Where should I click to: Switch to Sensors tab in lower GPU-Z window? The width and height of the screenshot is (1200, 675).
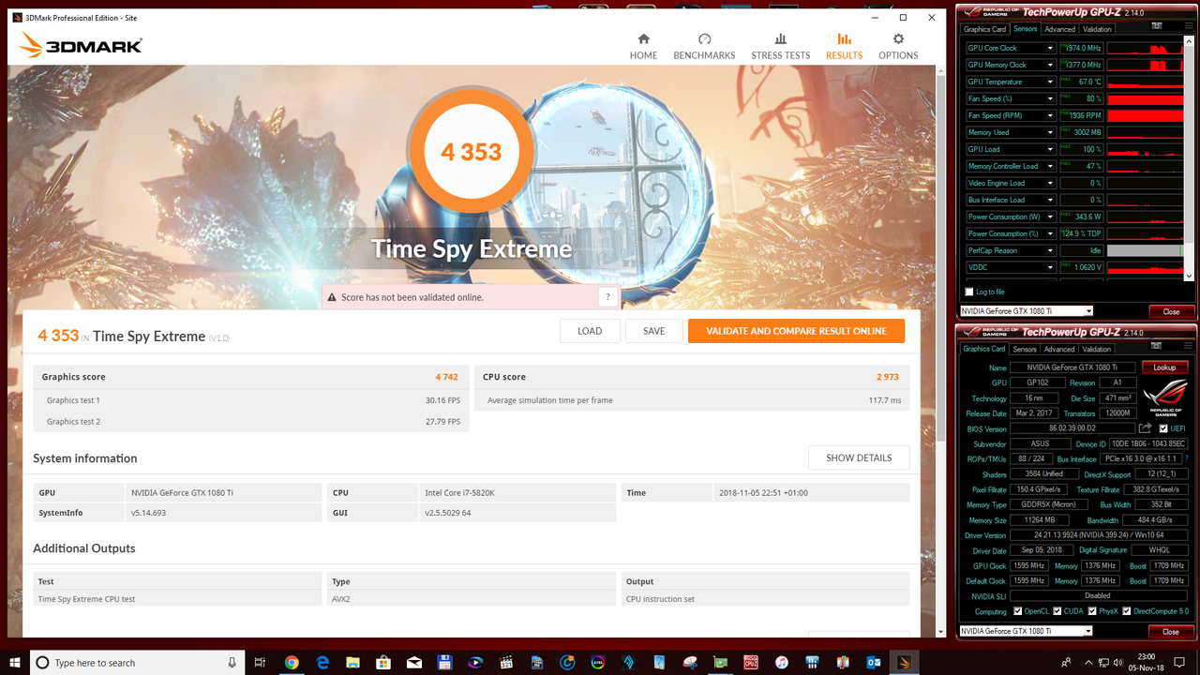1025,349
